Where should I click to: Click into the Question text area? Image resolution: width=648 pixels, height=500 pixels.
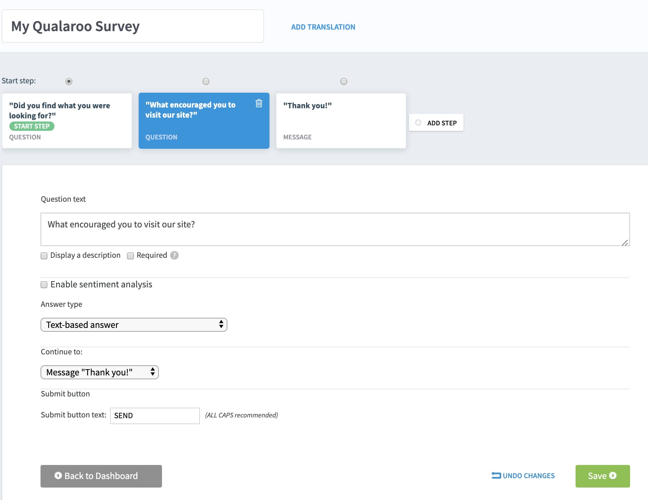point(335,229)
